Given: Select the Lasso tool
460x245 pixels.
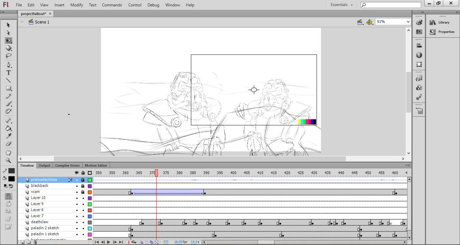Looking at the screenshot, I should 9,56.
